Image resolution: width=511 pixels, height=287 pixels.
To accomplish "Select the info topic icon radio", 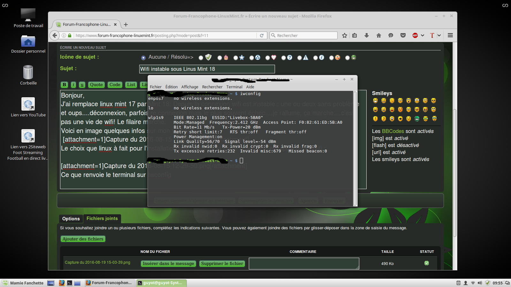I will [316, 58].
